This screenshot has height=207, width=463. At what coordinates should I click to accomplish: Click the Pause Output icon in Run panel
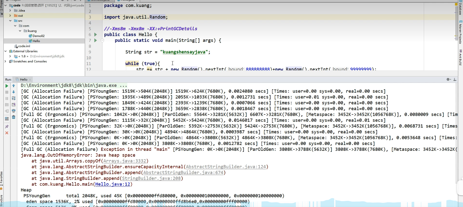point(7,98)
